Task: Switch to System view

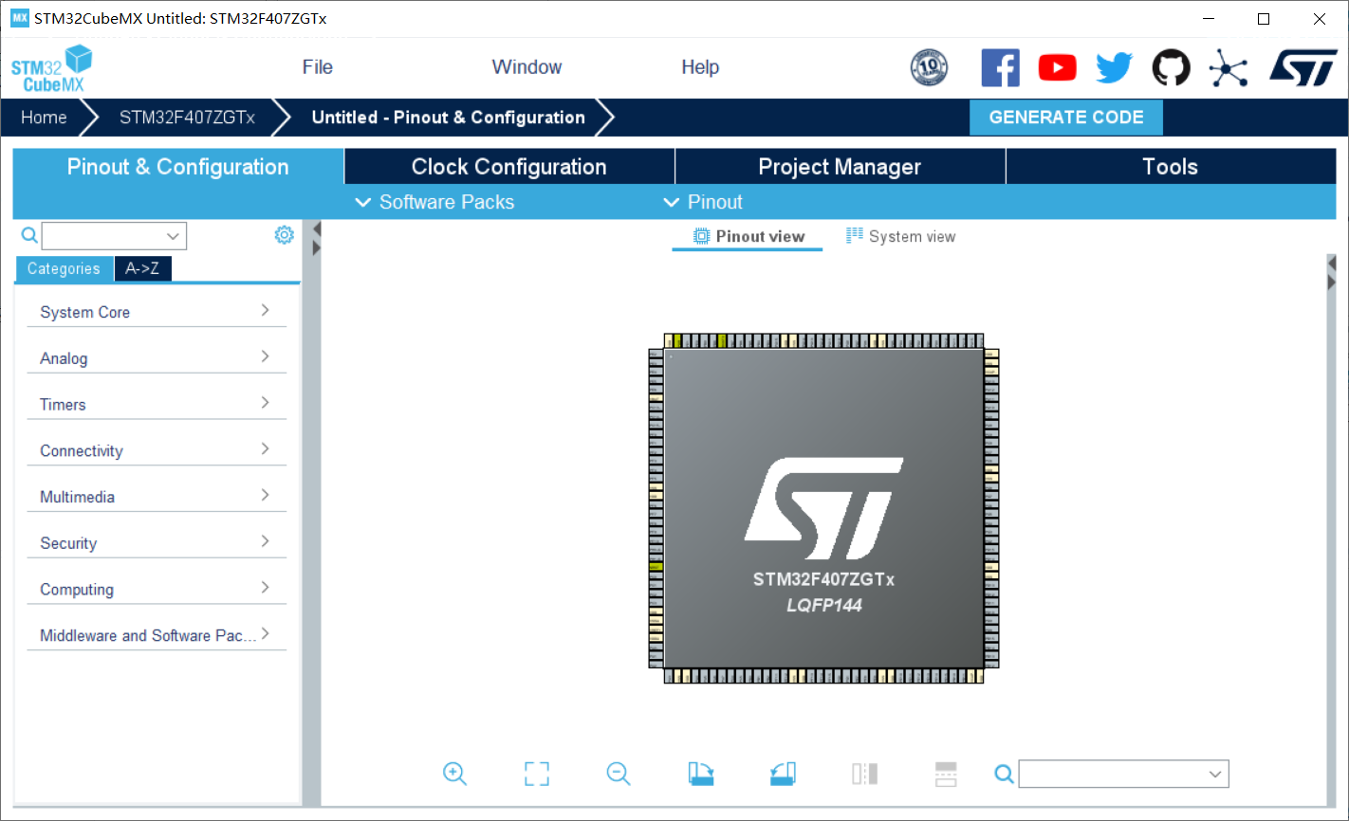Action: (901, 237)
